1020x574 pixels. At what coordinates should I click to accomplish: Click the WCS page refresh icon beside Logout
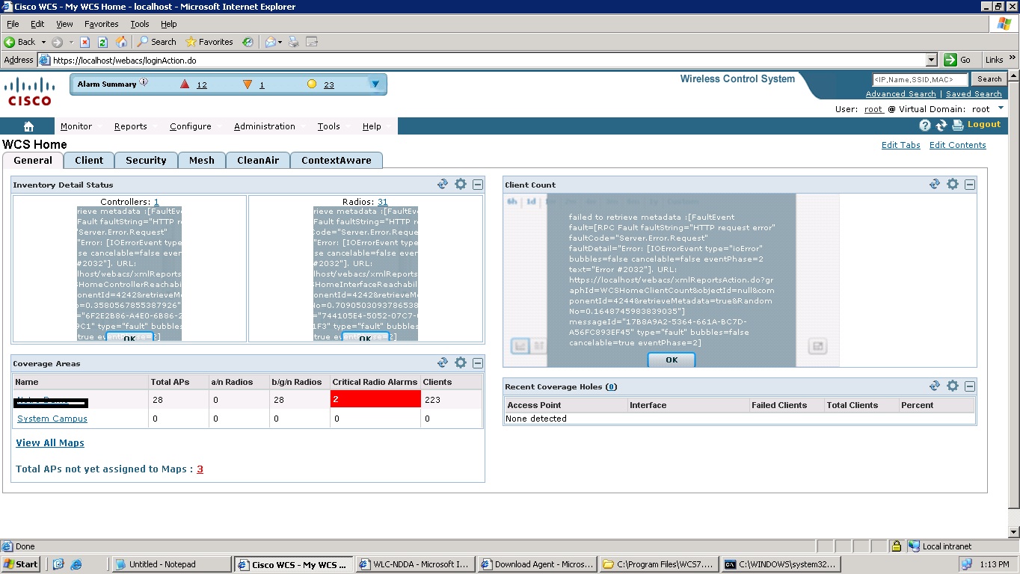941,126
